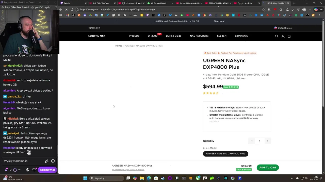Open the emoji picker in Twitch chat

[x=53, y=161]
